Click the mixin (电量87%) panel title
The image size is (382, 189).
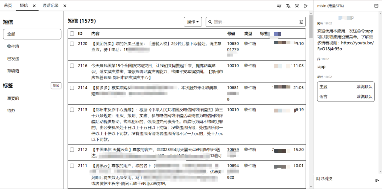coord(330,6)
